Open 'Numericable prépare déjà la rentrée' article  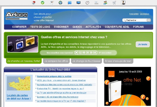[x=54, y=76]
